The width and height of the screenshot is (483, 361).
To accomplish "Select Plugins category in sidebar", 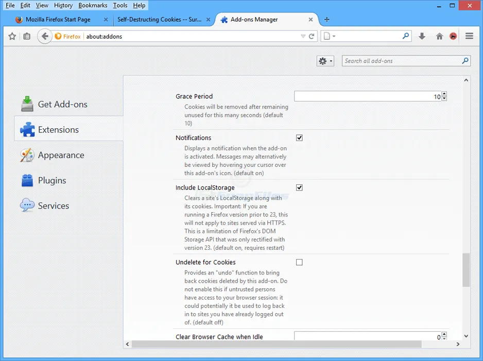I will click(x=68, y=180).
